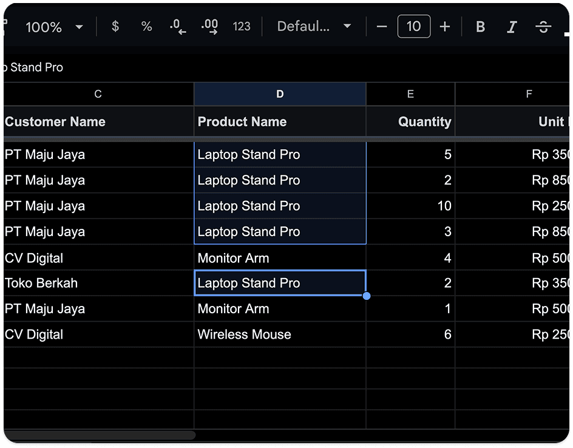Click the horizontal scrollbar at the bottom
This screenshot has height=448, width=573.
(100, 435)
